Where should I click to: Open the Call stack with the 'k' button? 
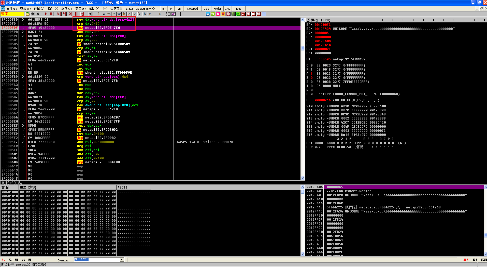click(139, 14)
